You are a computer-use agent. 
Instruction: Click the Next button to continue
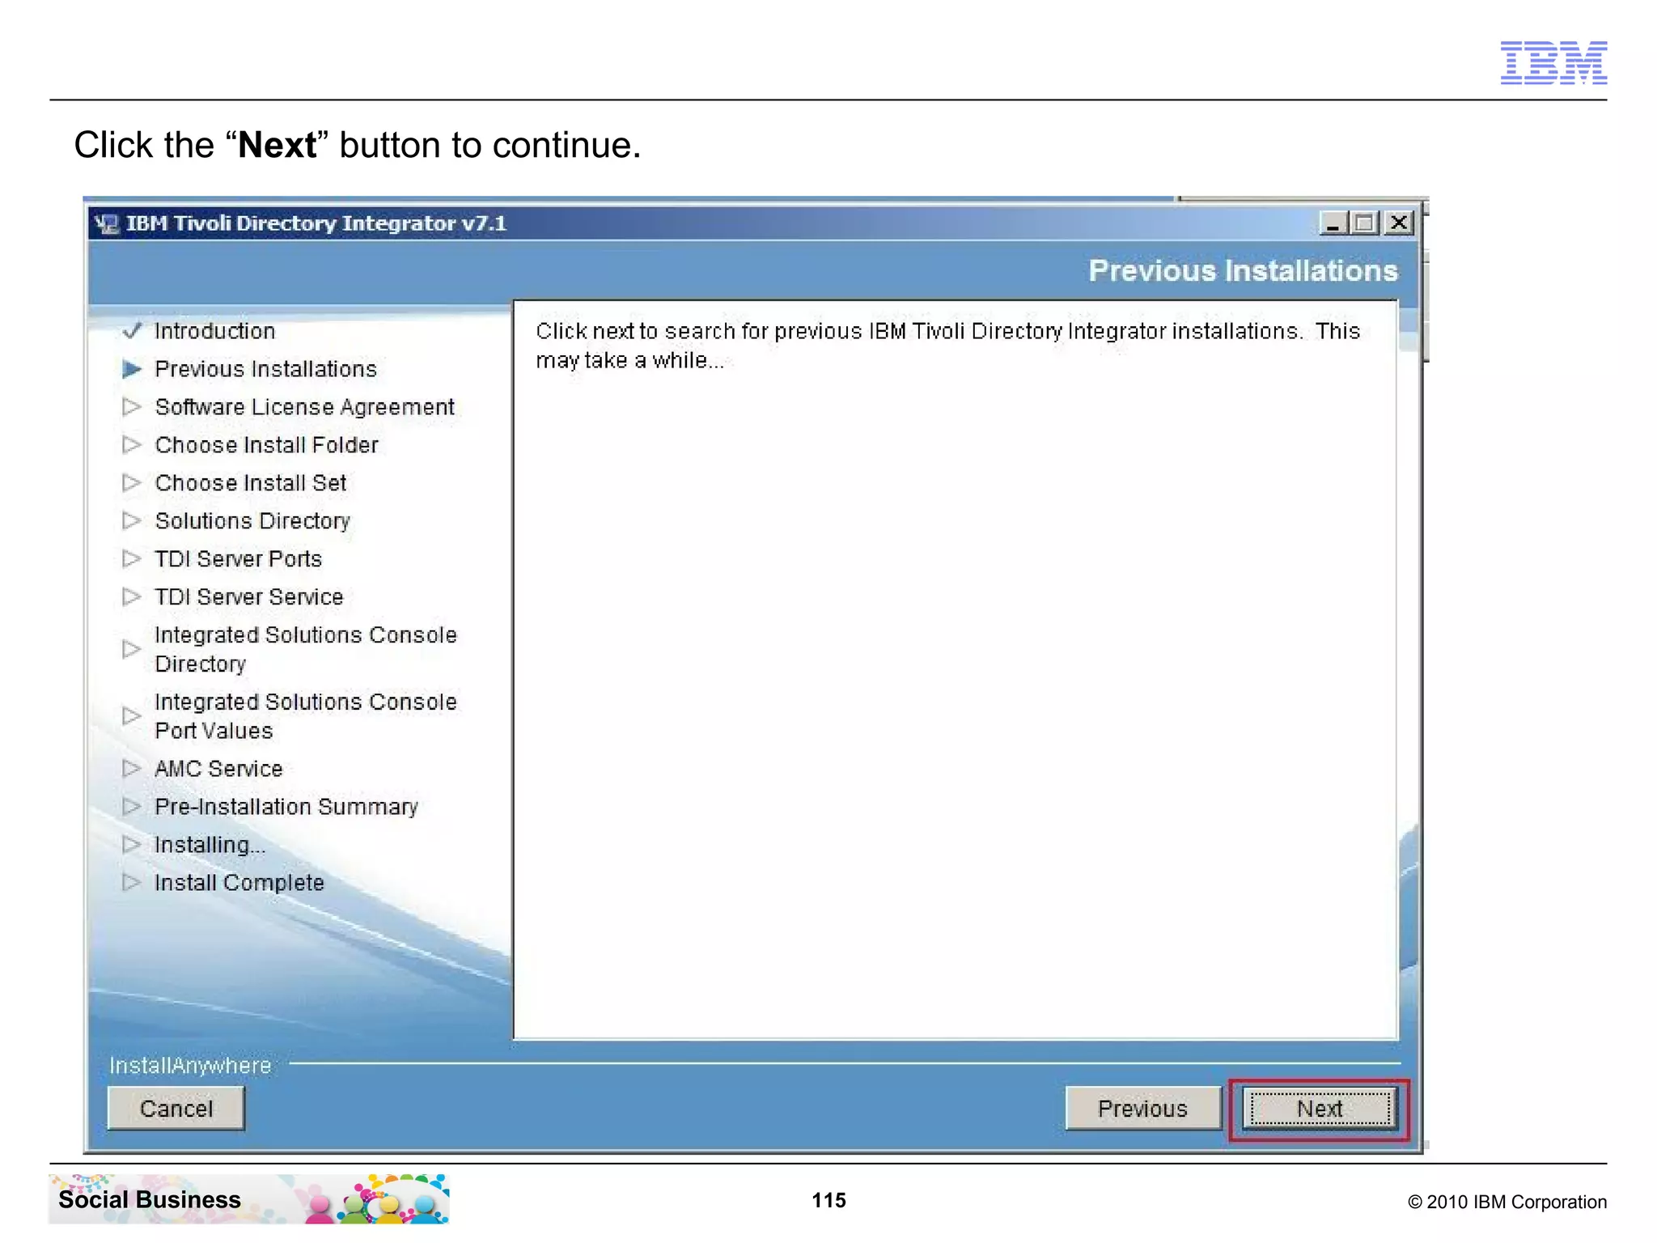click(x=1320, y=1108)
